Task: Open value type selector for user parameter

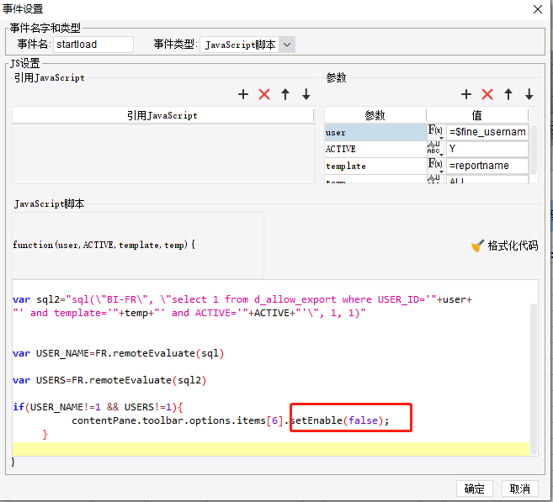Action: click(435, 132)
